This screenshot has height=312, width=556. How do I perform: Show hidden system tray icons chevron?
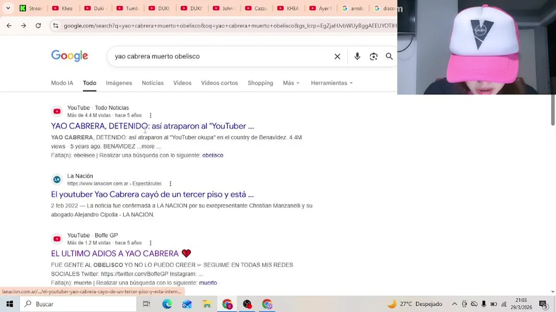(x=454, y=304)
